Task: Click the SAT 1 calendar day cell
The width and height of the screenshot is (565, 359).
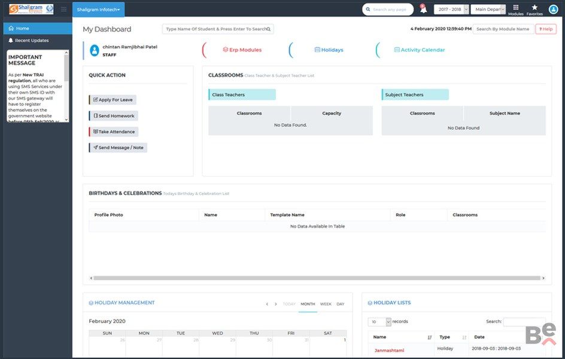Action: 328,347
